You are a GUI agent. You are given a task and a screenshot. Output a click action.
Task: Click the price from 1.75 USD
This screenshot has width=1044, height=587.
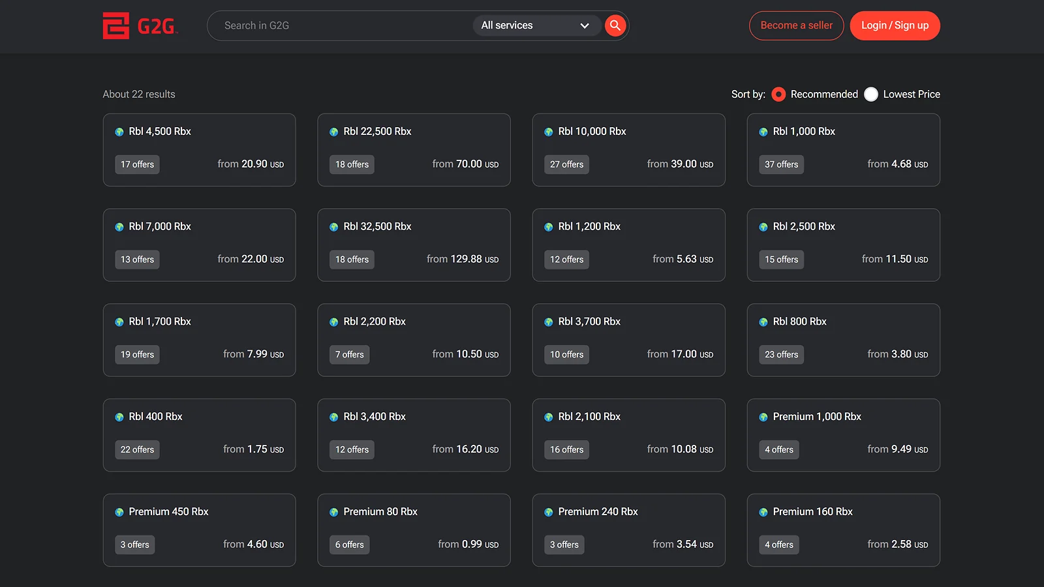pyautogui.click(x=253, y=449)
